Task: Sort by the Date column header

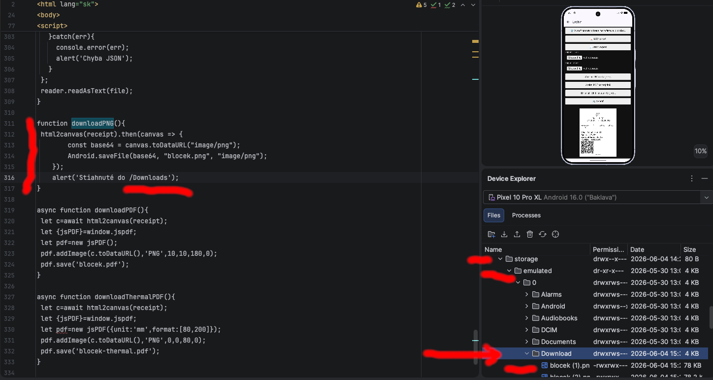Action: [x=654, y=249]
